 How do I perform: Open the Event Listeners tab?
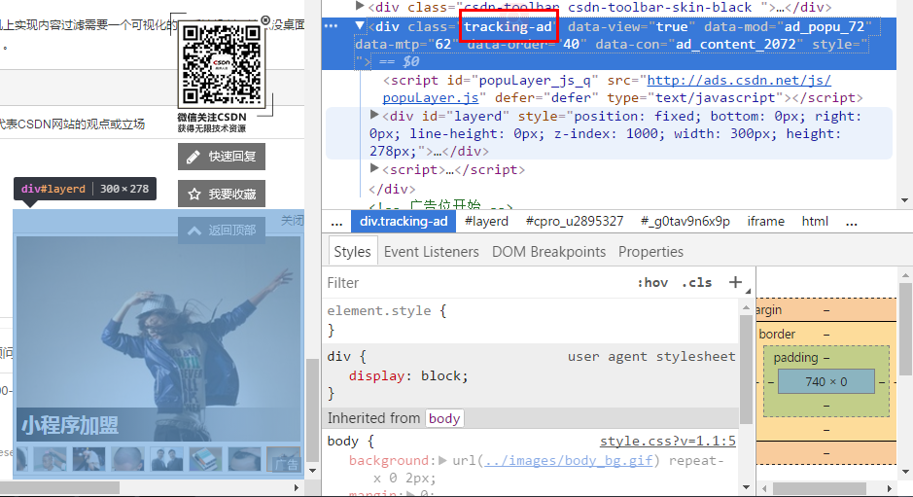click(431, 252)
